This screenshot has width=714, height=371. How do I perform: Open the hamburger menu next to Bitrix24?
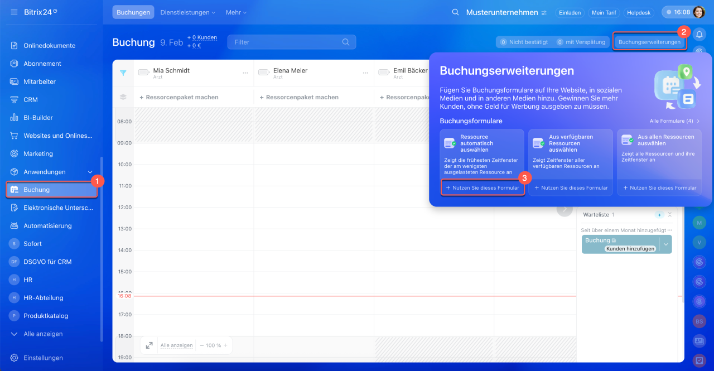pyautogui.click(x=14, y=12)
